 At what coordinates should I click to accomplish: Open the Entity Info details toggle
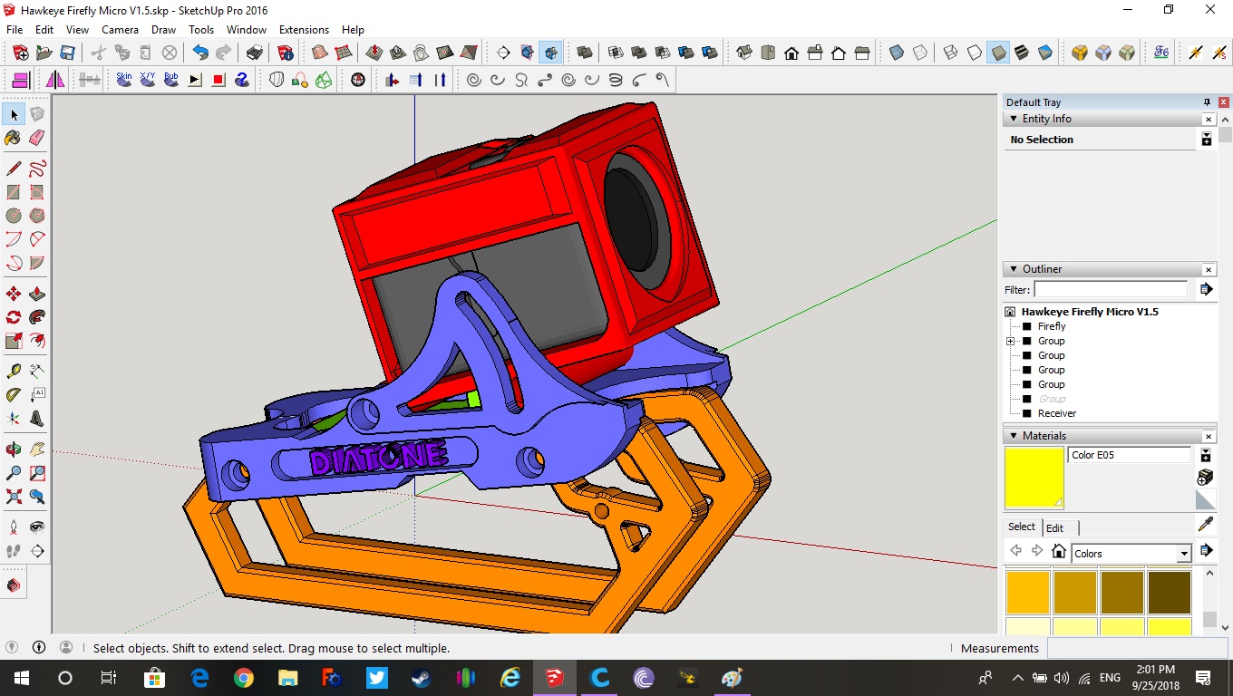point(1207,140)
